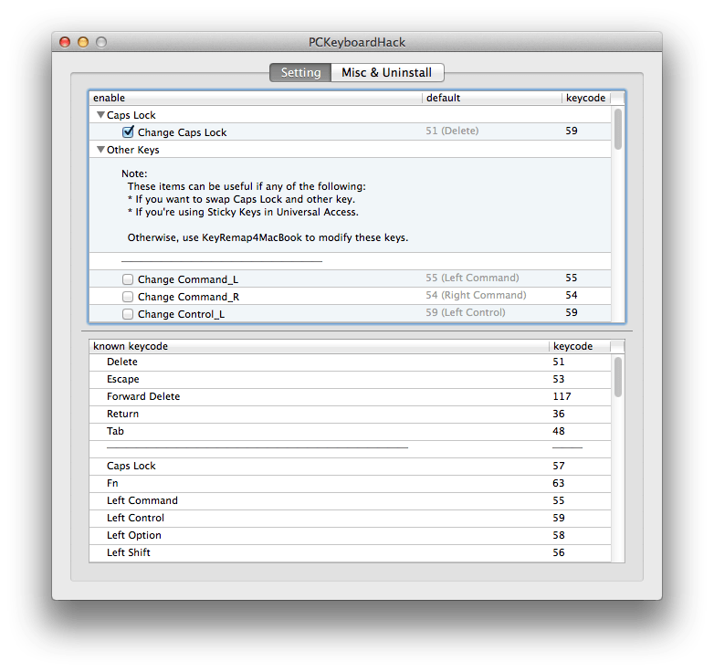Switch to the Misc & Uninstall tab
Screen dimensions: 714x672
[x=386, y=72]
